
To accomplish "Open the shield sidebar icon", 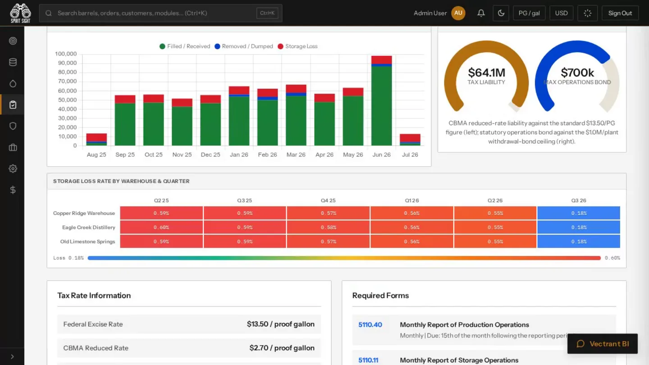I will (x=13, y=126).
